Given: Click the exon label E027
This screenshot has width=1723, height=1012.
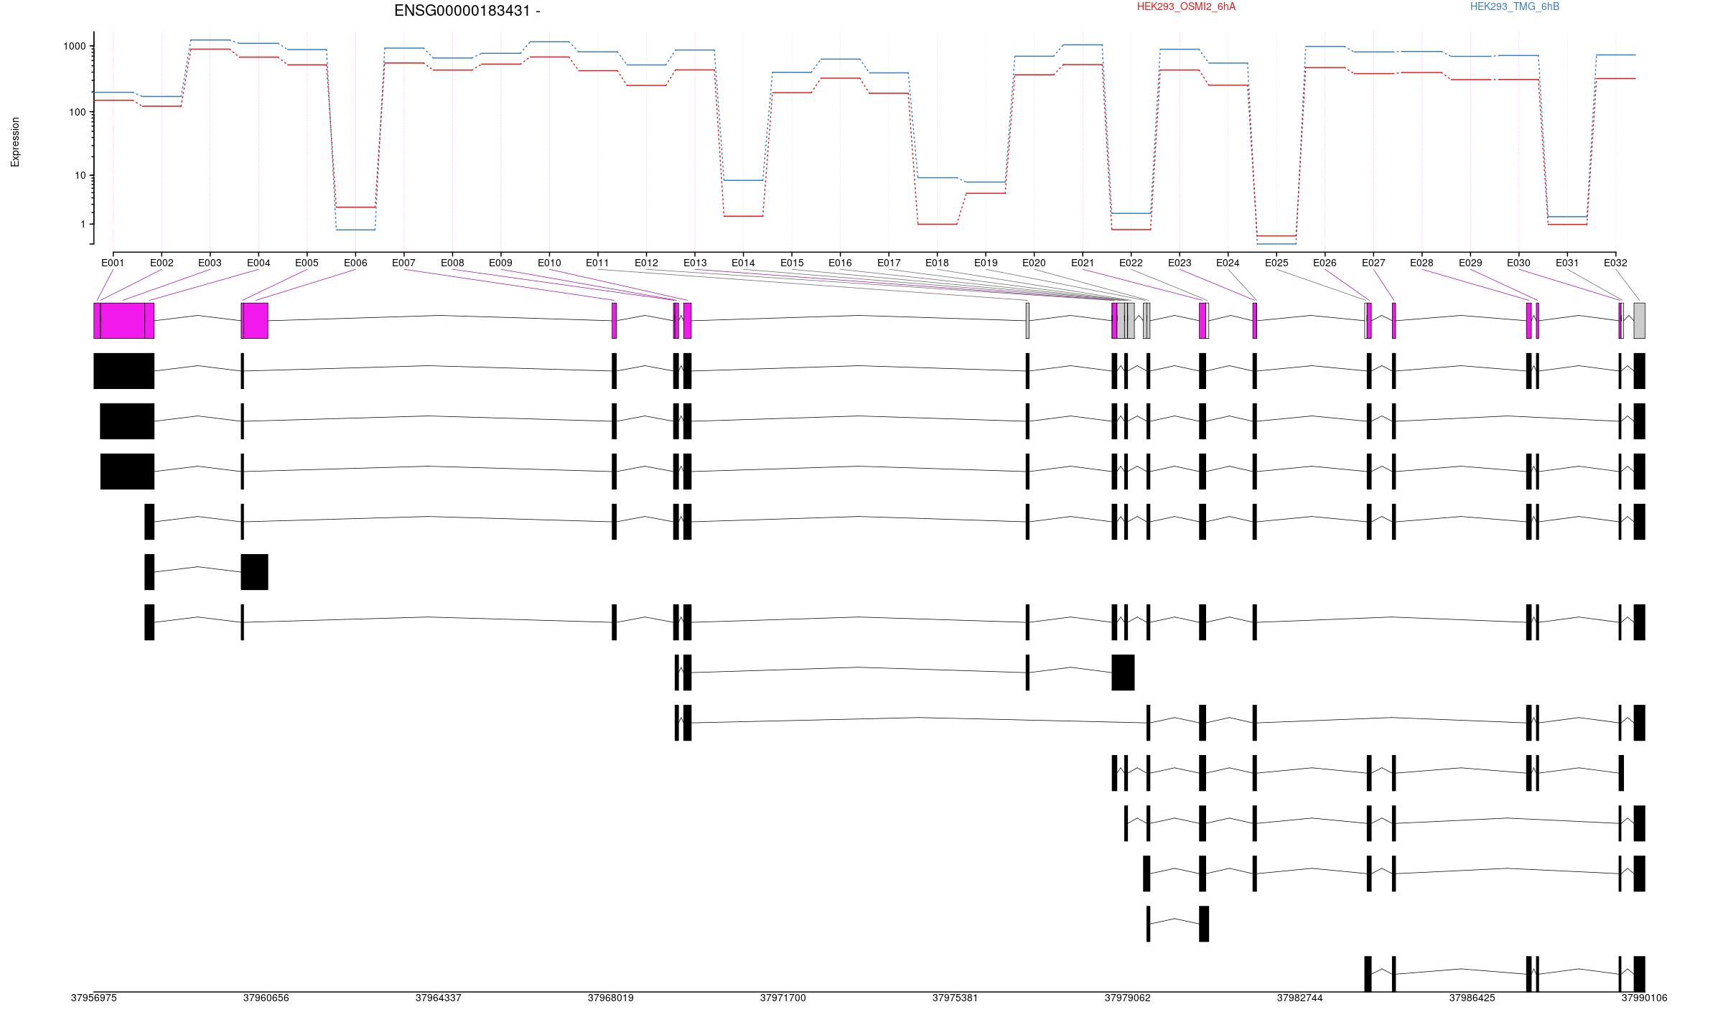Looking at the screenshot, I should (x=1373, y=263).
